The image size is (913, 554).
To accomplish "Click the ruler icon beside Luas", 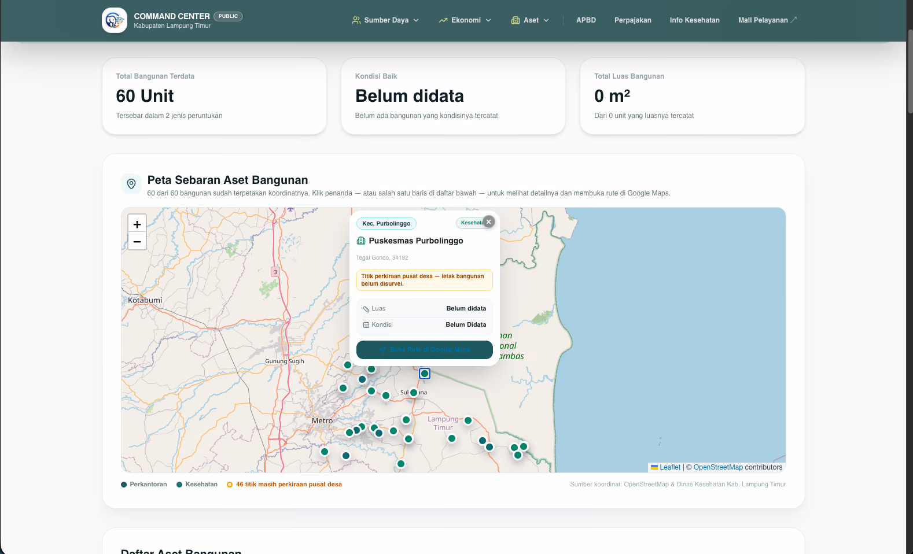I will 366,309.
